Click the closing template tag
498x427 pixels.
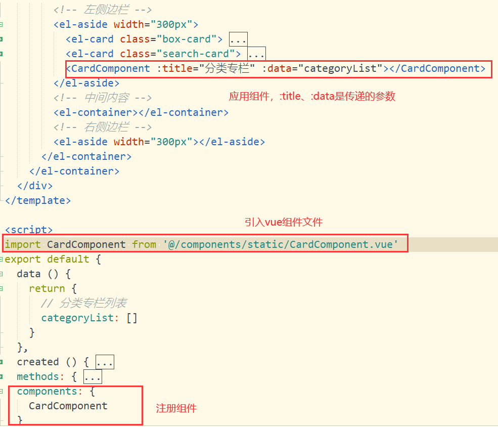tap(37, 201)
